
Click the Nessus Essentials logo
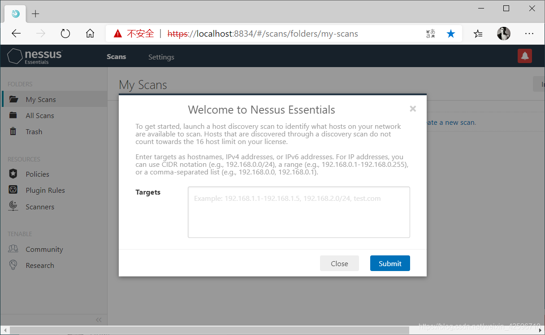[35, 56]
